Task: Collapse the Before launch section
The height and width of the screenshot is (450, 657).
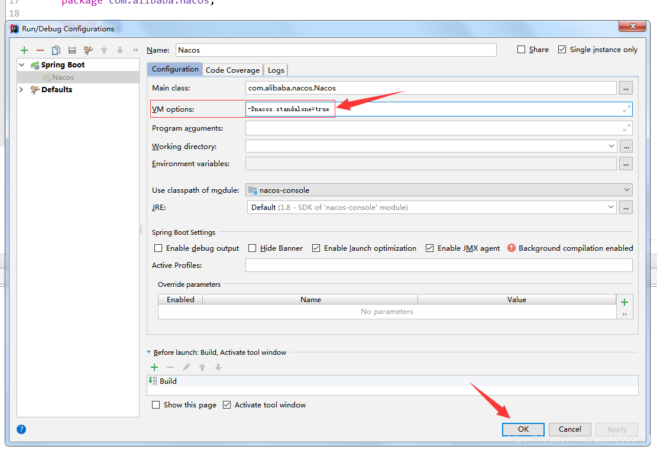Action: pyautogui.click(x=149, y=352)
